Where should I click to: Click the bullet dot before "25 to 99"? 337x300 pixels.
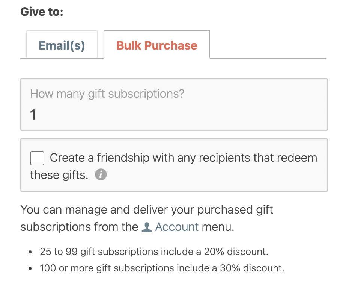pyautogui.click(x=30, y=252)
